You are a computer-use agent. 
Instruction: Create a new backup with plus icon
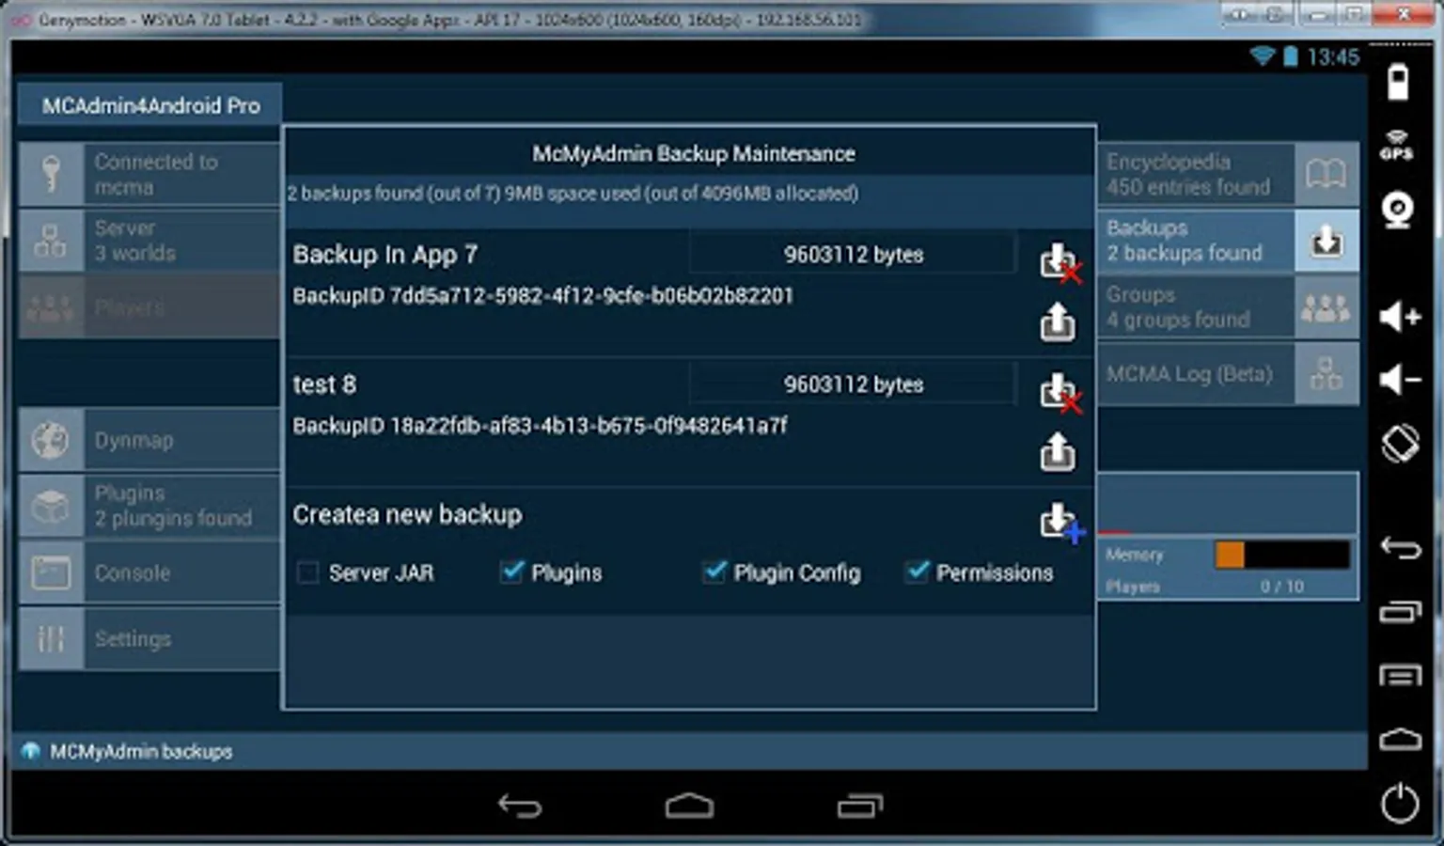(x=1061, y=522)
